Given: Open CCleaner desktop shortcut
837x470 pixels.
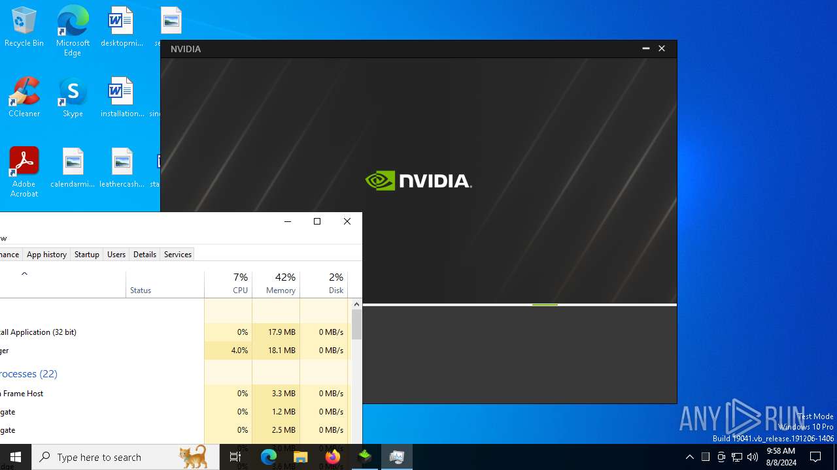Looking at the screenshot, I should pyautogui.click(x=24, y=97).
